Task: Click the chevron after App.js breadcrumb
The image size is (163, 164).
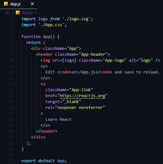Action: pyautogui.click(x=36, y=13)
